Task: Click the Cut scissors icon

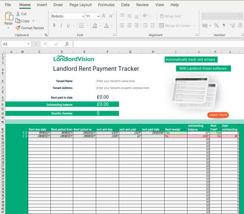Action: [x=18, y=14]
